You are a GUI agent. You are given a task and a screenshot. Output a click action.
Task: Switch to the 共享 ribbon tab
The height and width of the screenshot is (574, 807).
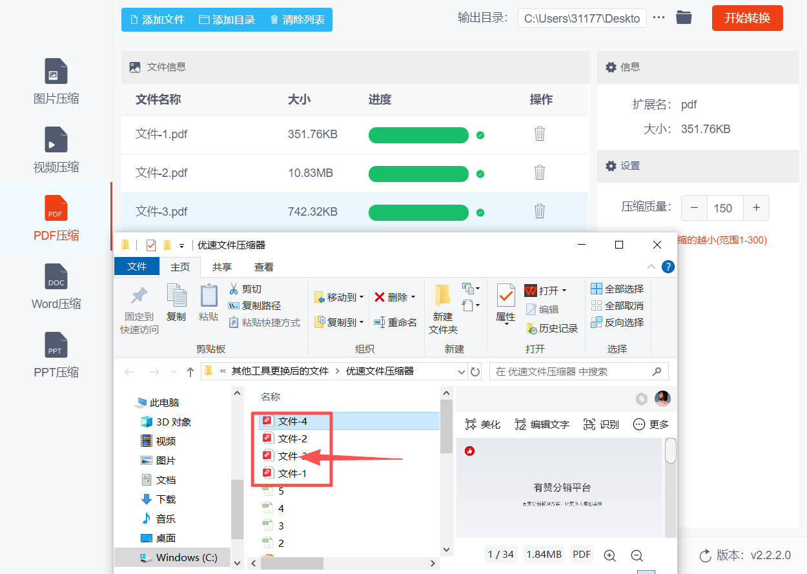click(x=222, y=267)
